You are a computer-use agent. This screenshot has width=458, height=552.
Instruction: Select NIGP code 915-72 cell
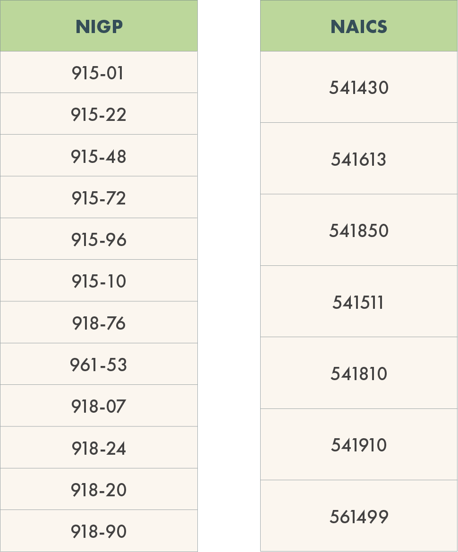pos(99,197)
